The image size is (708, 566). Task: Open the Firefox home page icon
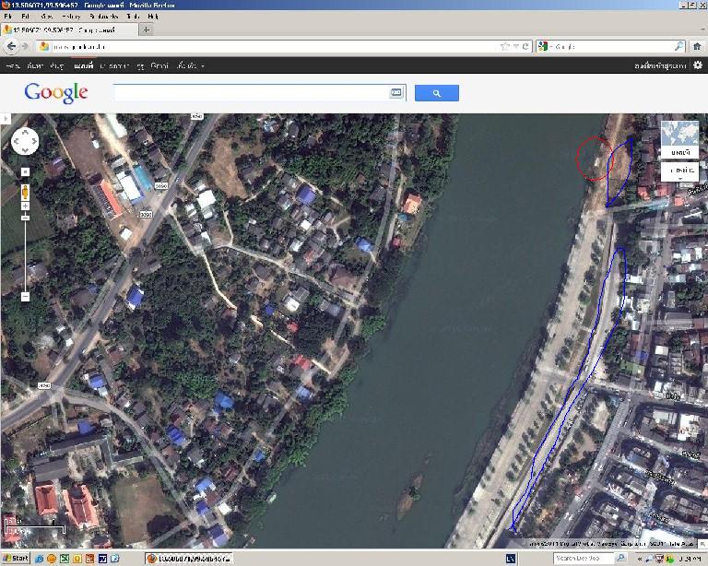pyautogui.click(x=698, y=46)
